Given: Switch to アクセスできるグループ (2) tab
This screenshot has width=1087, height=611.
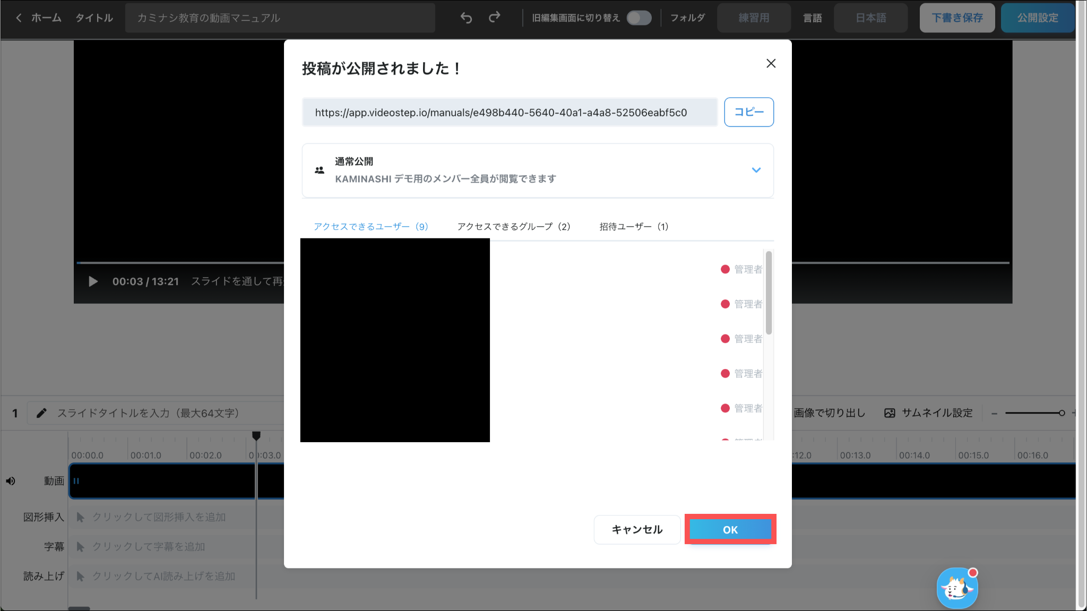Looking at the screenshot, I should click(513, 227).
